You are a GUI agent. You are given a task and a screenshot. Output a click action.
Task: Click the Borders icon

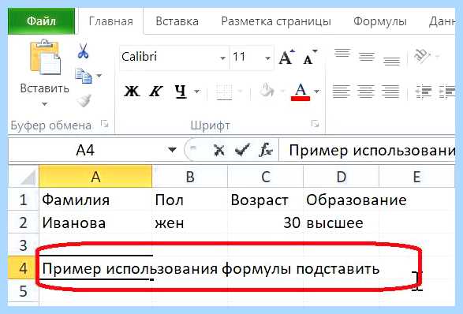[x=224, y=92]
